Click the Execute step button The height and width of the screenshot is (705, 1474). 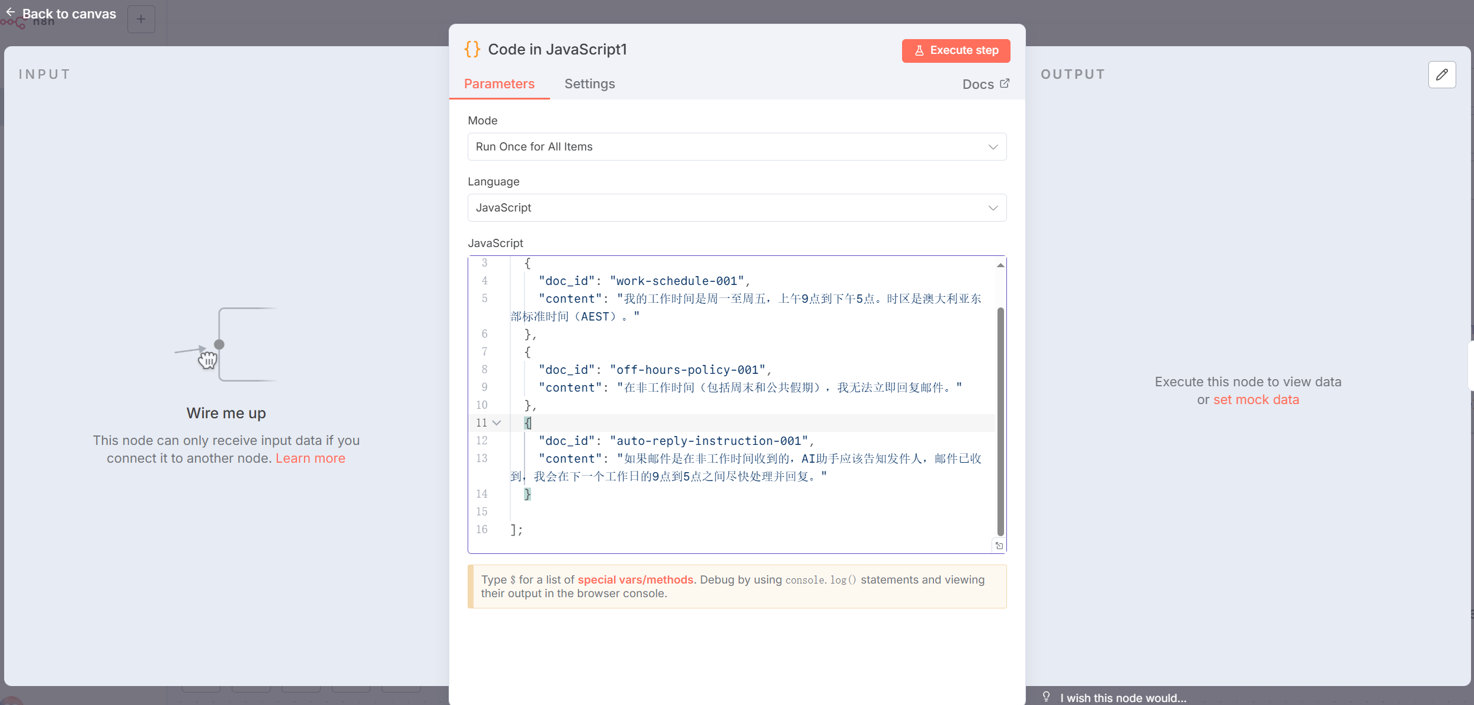point(955,50)
